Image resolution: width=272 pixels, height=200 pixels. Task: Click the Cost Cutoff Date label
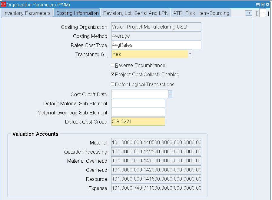pos(89,94)
